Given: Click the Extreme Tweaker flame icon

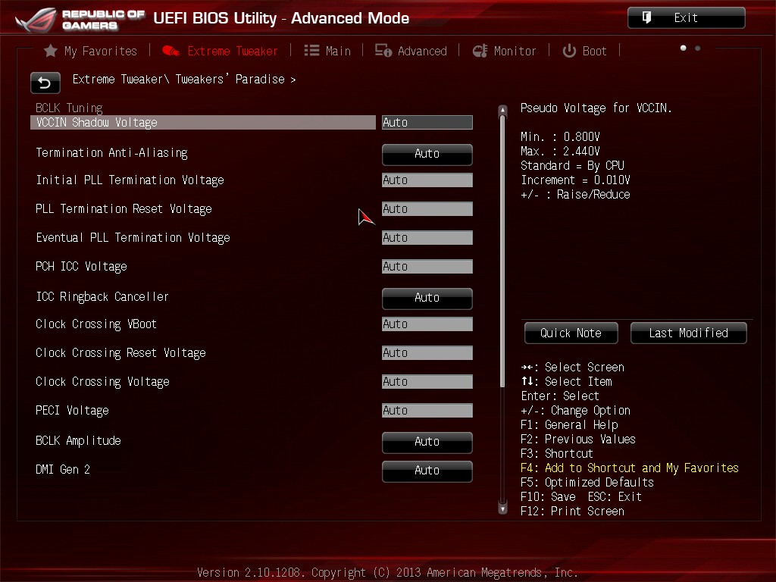Looking at the screenshot, I should coord(171,51).
